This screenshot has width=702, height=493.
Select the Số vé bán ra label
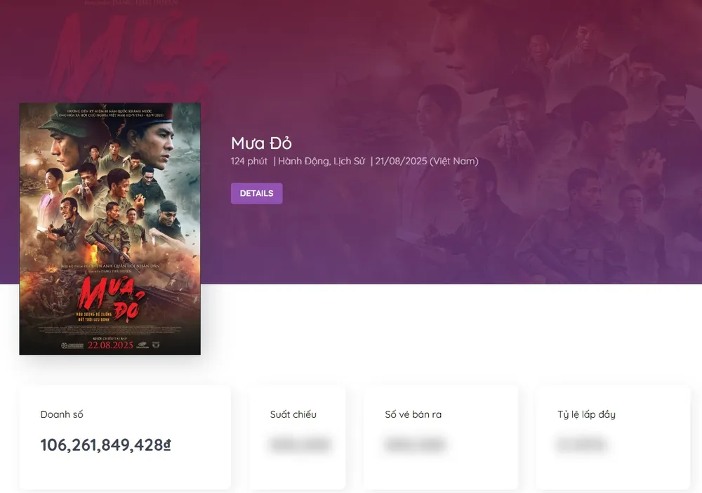pos(413,414)
